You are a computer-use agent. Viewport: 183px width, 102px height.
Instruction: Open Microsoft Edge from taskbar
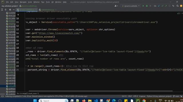click(114, 101)
